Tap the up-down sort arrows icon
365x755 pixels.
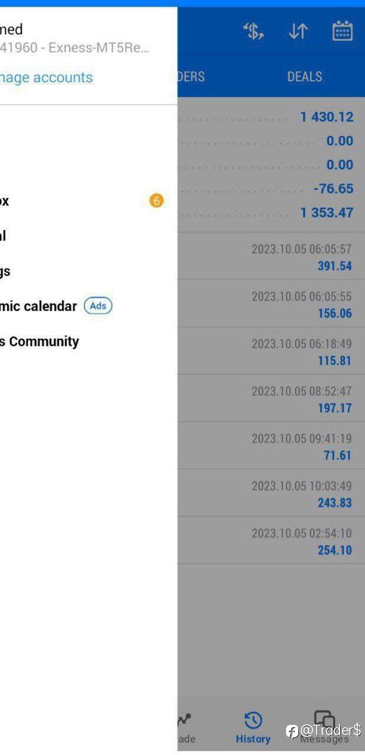point(298,31)
